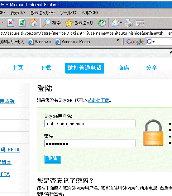Click the blue 登陆 login button
The image size is (172, 196).
click(x=53, y=159)
